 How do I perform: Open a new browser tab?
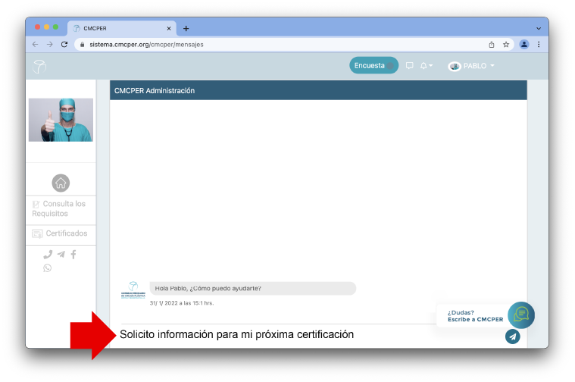186,28
